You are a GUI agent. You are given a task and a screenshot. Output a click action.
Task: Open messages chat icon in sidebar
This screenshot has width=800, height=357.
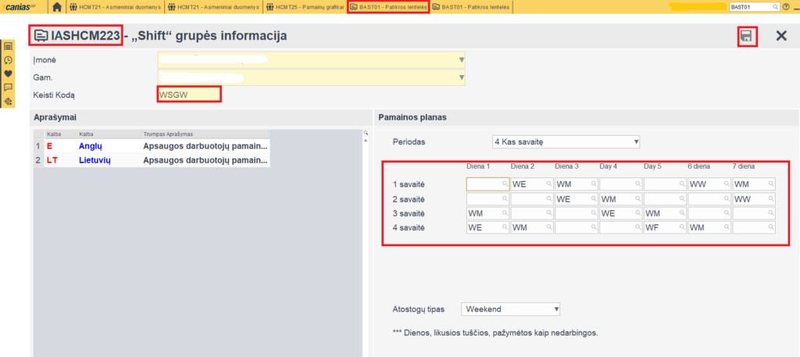click(x=9, y=87)
